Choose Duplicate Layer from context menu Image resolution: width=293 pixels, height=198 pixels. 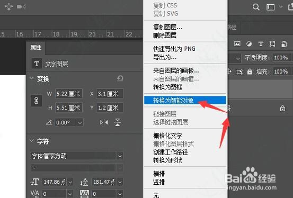167,28
